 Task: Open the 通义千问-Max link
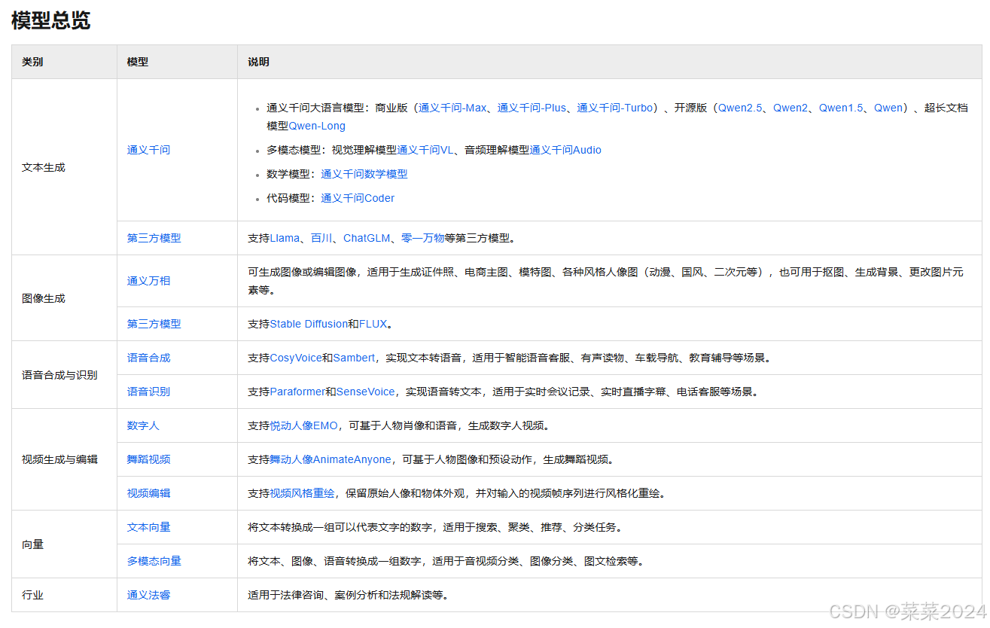point(452,108)
